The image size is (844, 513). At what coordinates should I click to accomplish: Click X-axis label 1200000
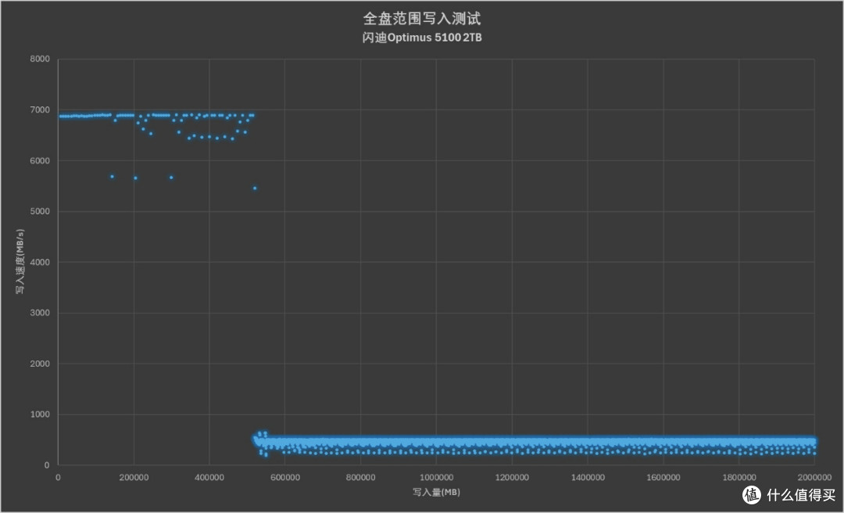pyautogui.click(x=512, y=478)
